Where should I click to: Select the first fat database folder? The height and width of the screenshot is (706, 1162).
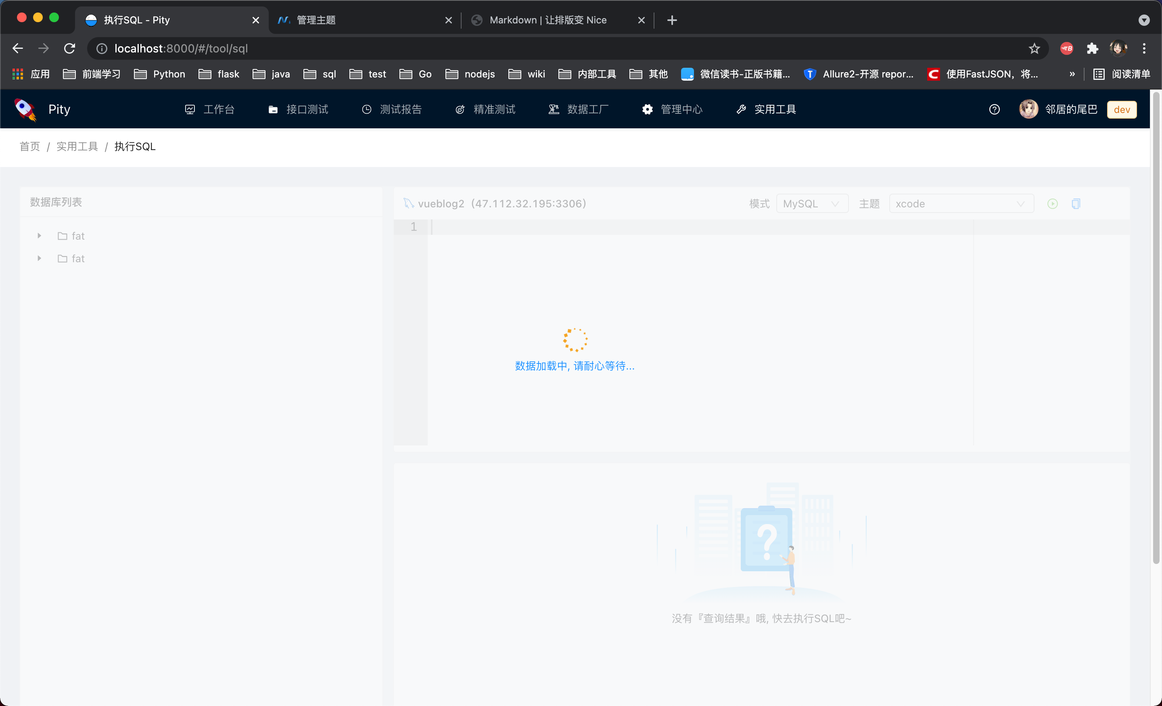click(x=71, y=236)
